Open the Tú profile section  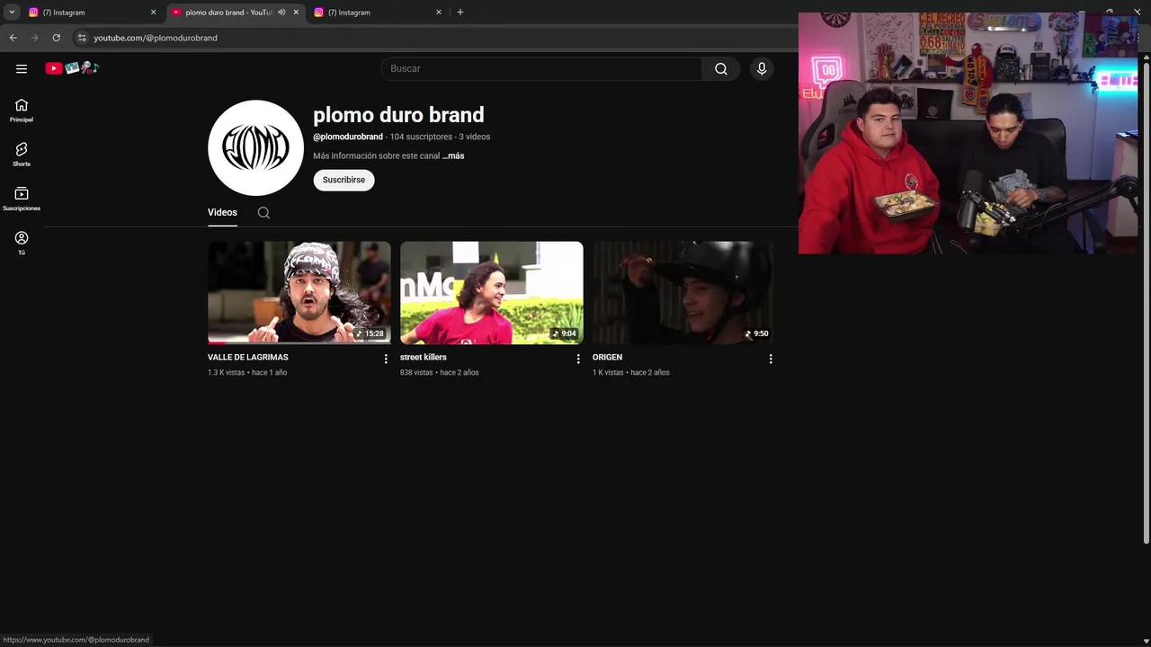click(22, 243)
